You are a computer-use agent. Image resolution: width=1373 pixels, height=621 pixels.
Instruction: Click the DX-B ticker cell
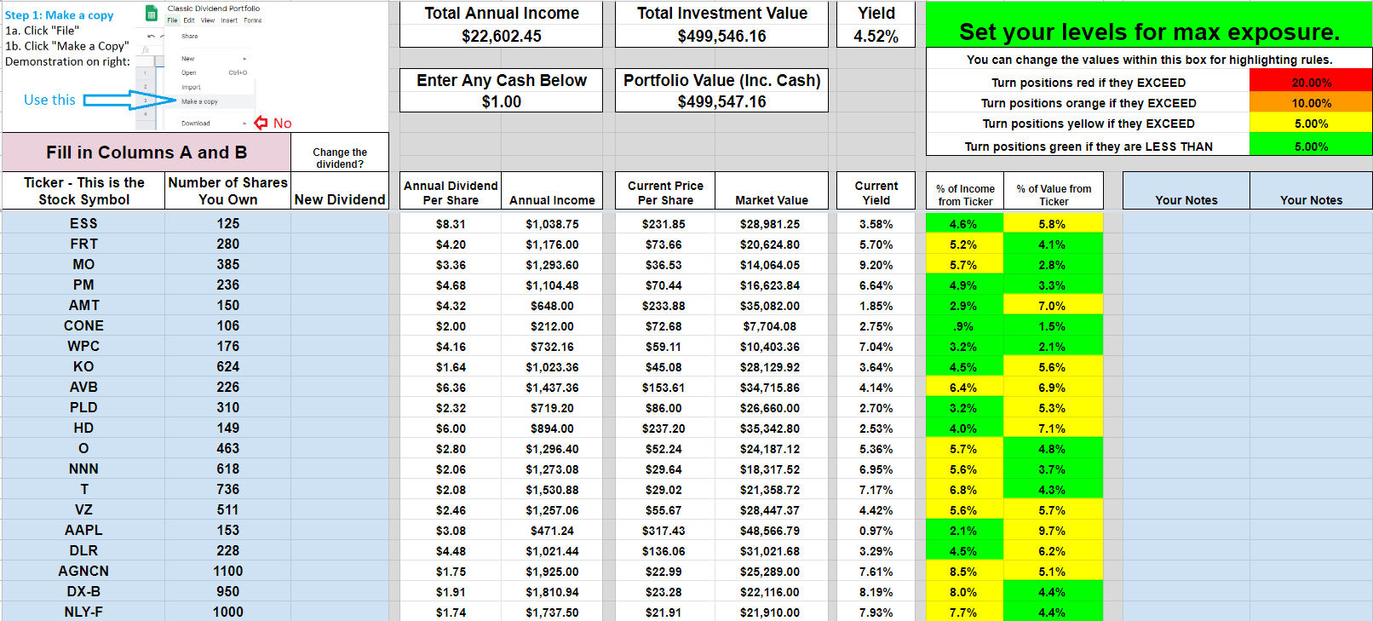[83, 591]
